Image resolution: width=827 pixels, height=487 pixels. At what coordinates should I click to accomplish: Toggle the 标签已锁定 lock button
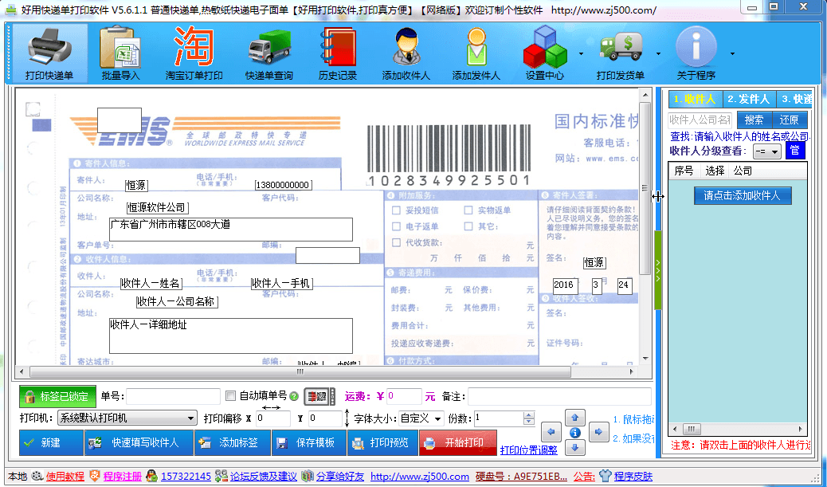coord(57,396)
